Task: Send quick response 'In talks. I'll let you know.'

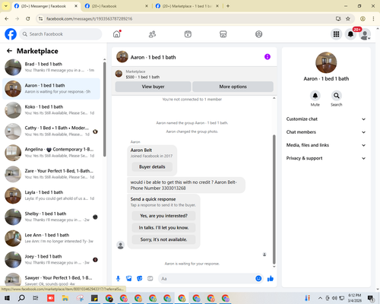Action: [x=163, y=228]
